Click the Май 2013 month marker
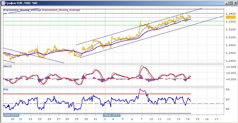This screenshot has height=123, width=238. click(x=11, y=115)
